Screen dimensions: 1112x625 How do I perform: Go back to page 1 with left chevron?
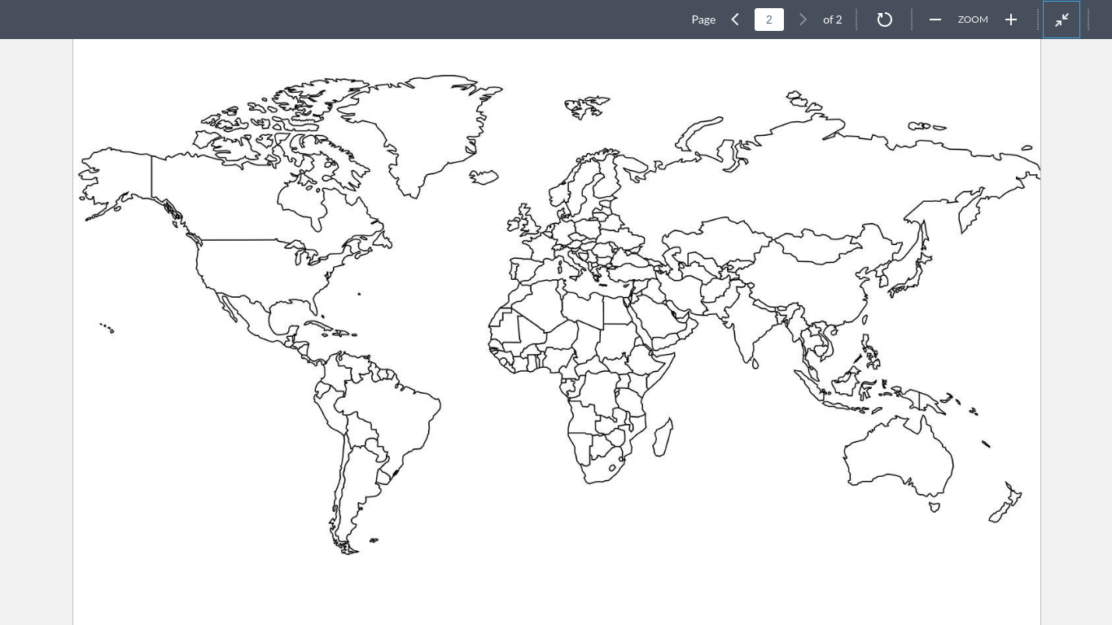(x=735, y=20)
